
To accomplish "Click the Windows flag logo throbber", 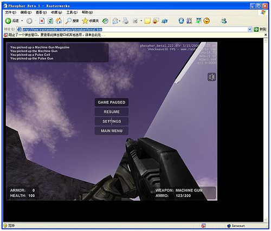I will pyautogui.click(x=263, y=12).
